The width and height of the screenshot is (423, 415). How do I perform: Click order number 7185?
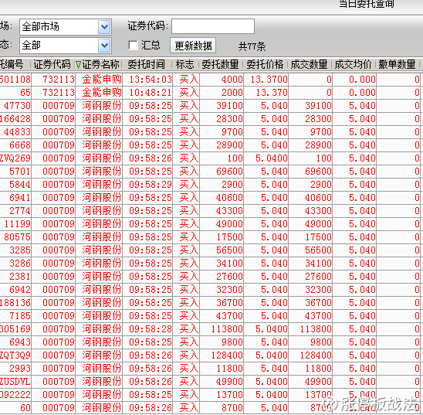(x=20, y=316)
